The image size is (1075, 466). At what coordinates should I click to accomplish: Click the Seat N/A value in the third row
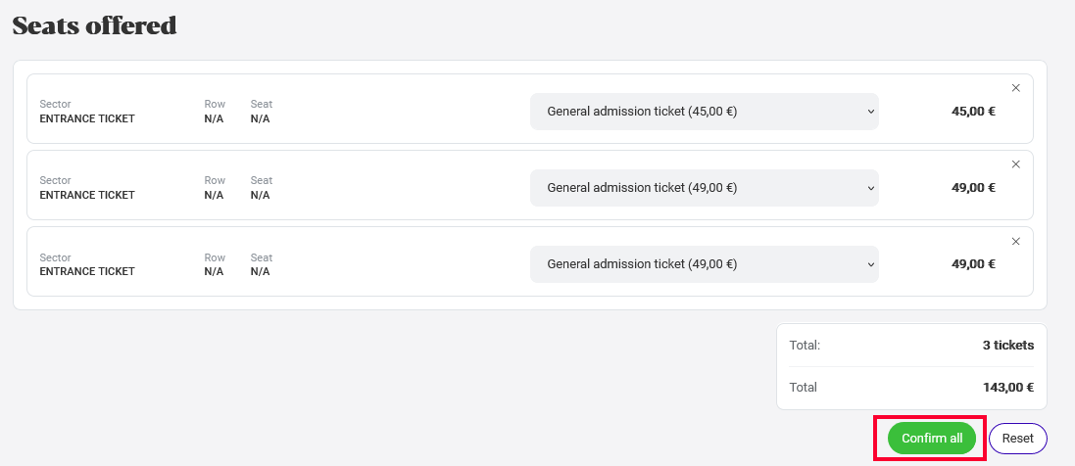[260, 271]
